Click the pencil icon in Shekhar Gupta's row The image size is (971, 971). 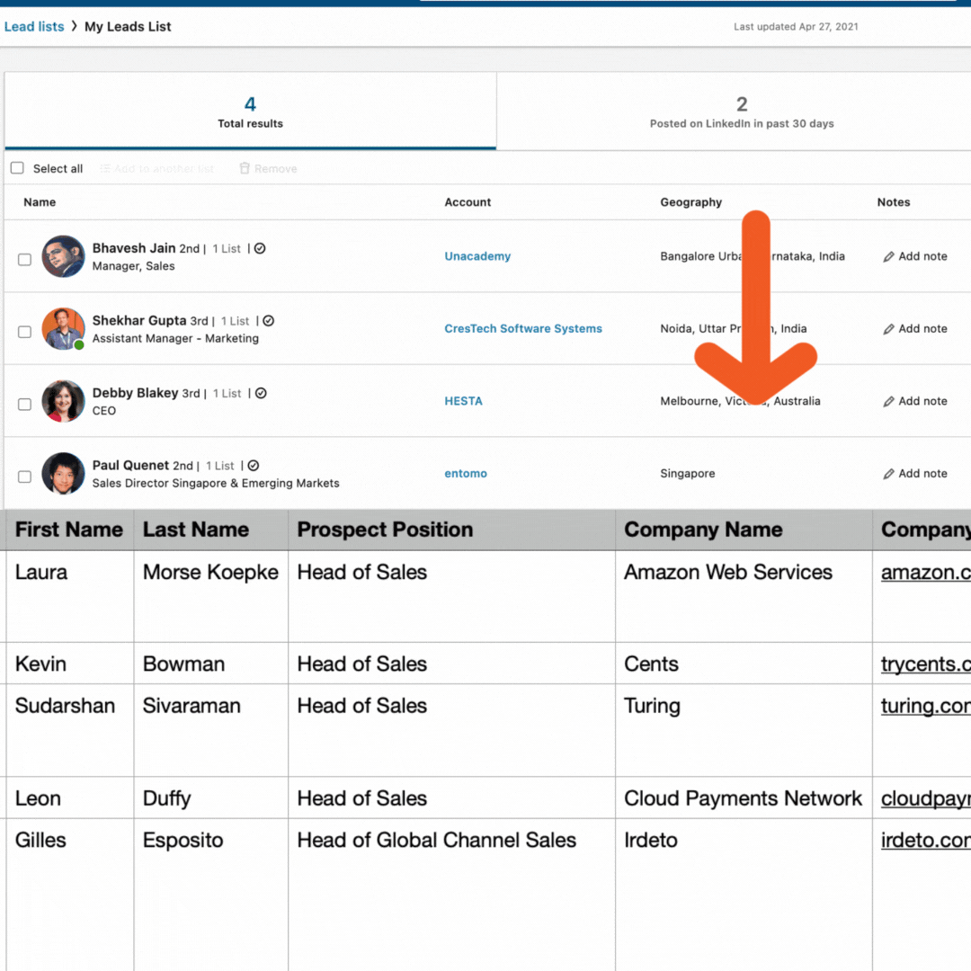click(888, 329)
